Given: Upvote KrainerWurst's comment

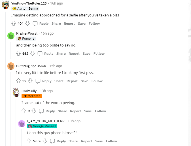Looking at the screenshot, I should click(x=18, y=54).
